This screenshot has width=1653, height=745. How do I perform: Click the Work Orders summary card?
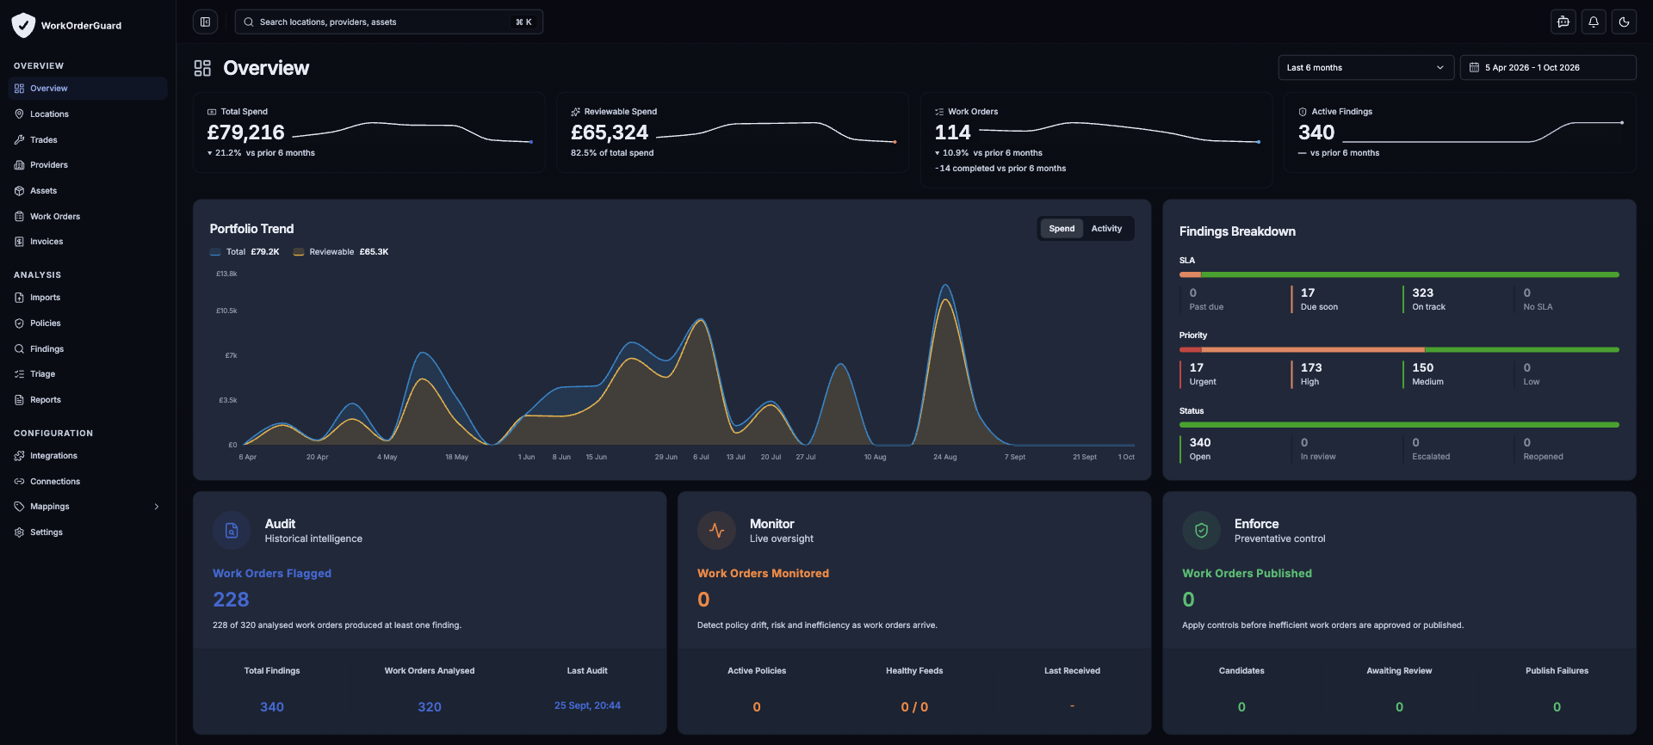[x=1097, y=140]
